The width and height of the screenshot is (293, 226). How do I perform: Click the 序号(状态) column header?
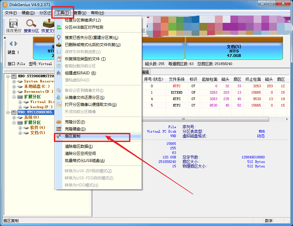pos(154,80)
